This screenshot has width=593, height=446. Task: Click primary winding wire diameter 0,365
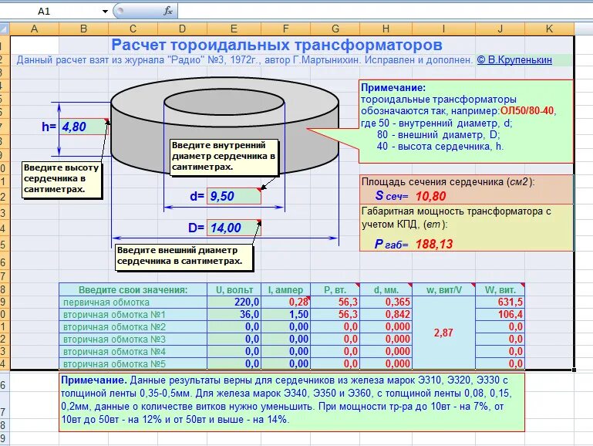pyautogui.click(x=386, y=302)
